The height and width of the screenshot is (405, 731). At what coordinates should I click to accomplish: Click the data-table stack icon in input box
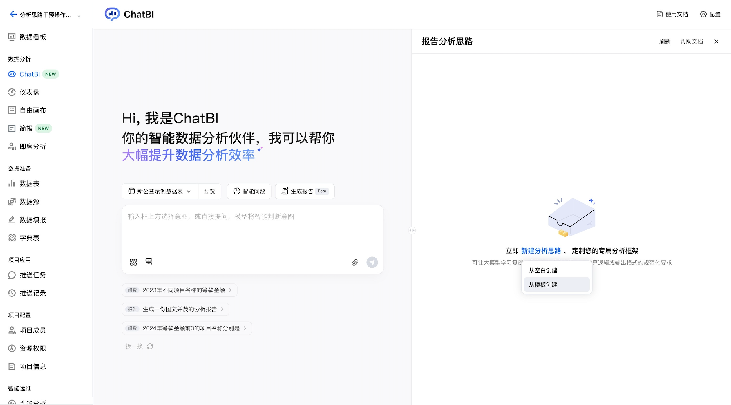[149, 262]
